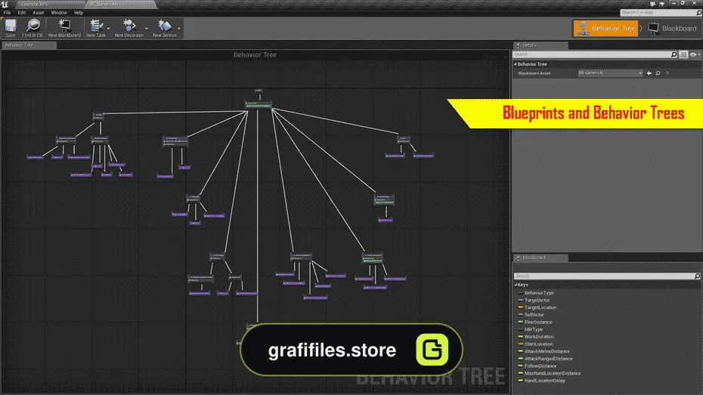Create a New Blackboard from the toolbar
Screen dimensions: 703x395
pos(64,28)
